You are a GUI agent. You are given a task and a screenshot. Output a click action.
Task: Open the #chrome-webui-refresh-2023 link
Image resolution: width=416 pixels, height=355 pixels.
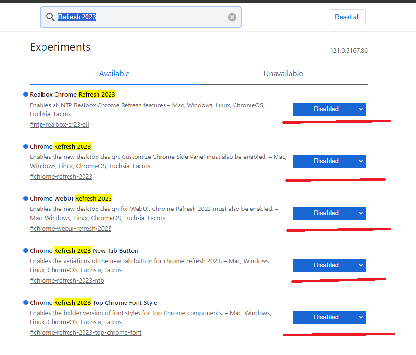[70, 228]
